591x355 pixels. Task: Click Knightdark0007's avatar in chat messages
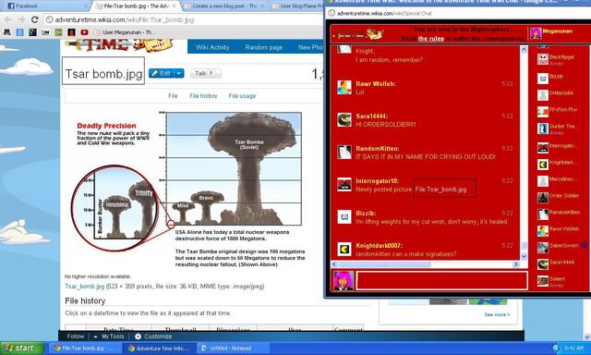[344, 249]
